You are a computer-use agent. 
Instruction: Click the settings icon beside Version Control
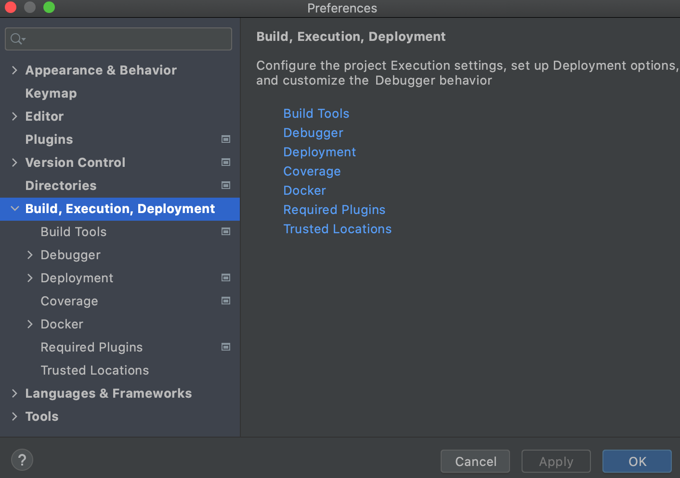click(x=225, y=162)
